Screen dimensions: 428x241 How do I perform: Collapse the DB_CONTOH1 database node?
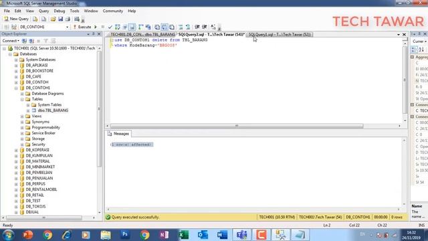click(16, 88)
